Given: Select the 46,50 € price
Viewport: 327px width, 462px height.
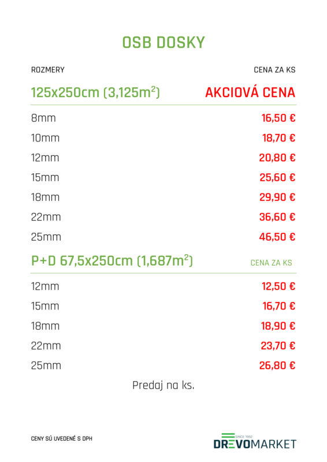Looking at the screenshot, I should [277, 237].
